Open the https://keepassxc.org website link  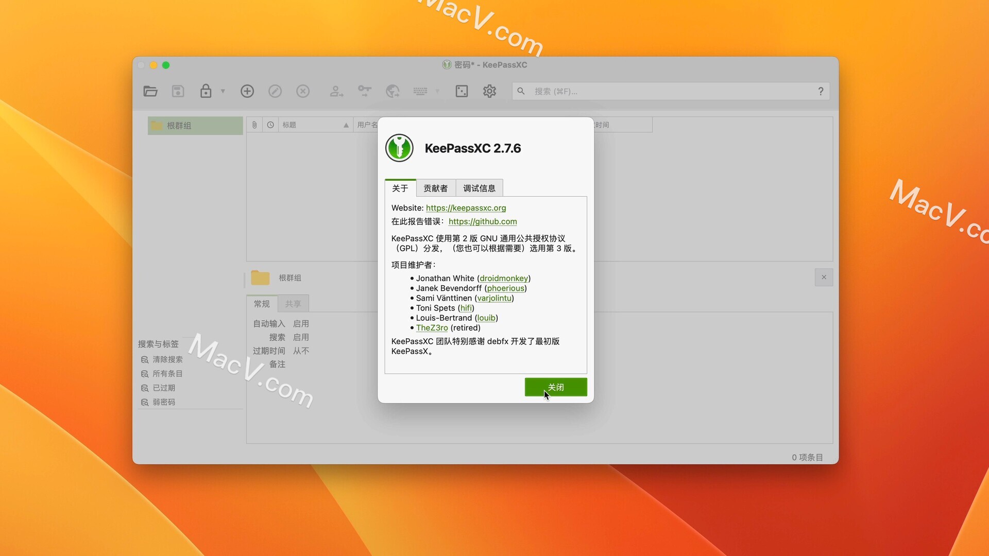pyautogui.click(x=466, y=208)
